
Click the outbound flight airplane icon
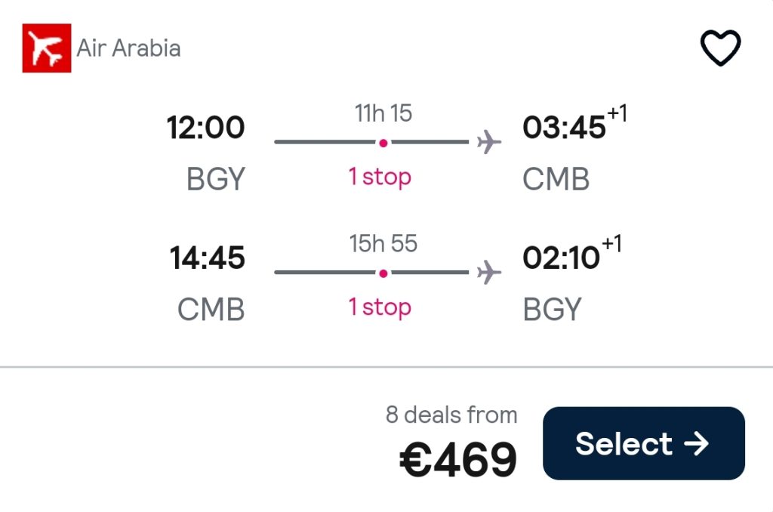click(x=488, y=142)
